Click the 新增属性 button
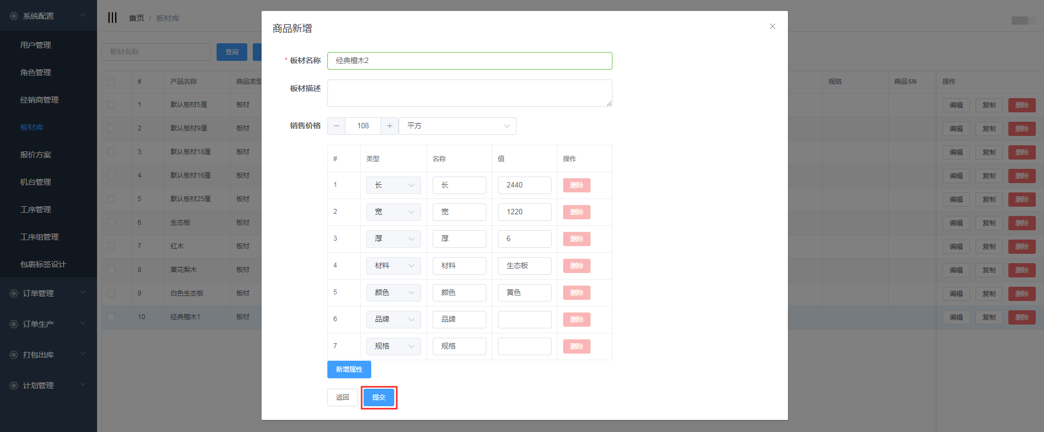The height and width of the screenshot is (432, 1044). (349, 370)
